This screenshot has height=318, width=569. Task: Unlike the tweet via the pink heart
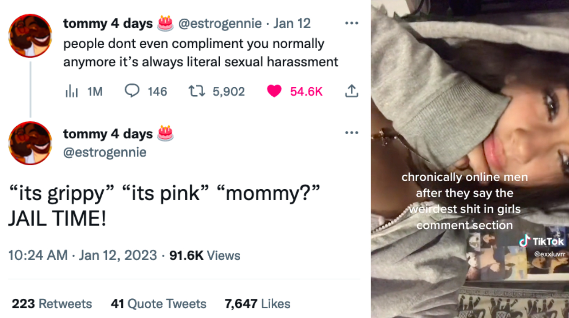(x=274, y=91)
